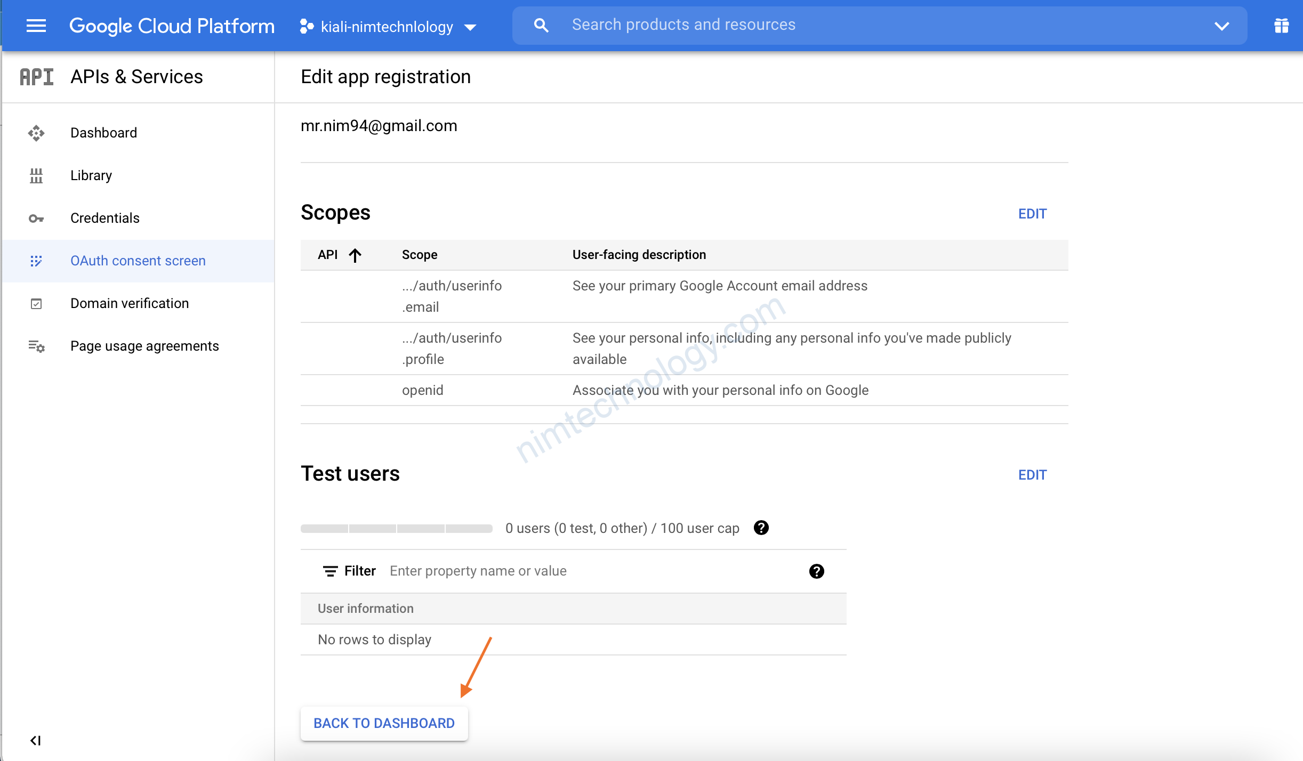Click the Library grid icon

36,175
